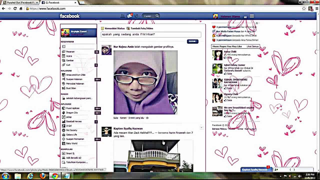Open Adik Beradik xD group
This screenshot has height=180, width=320.
(x=73, y=158)
